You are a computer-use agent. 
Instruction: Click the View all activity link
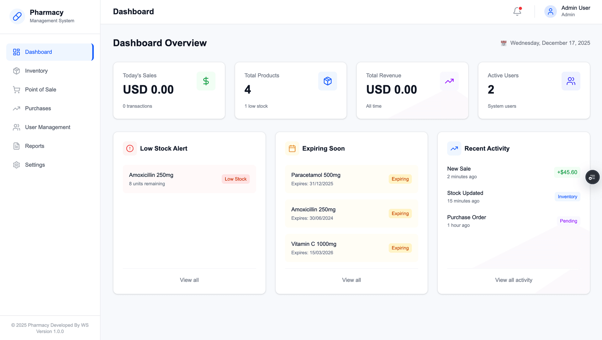pyautogui.click(x=513, y=280)
